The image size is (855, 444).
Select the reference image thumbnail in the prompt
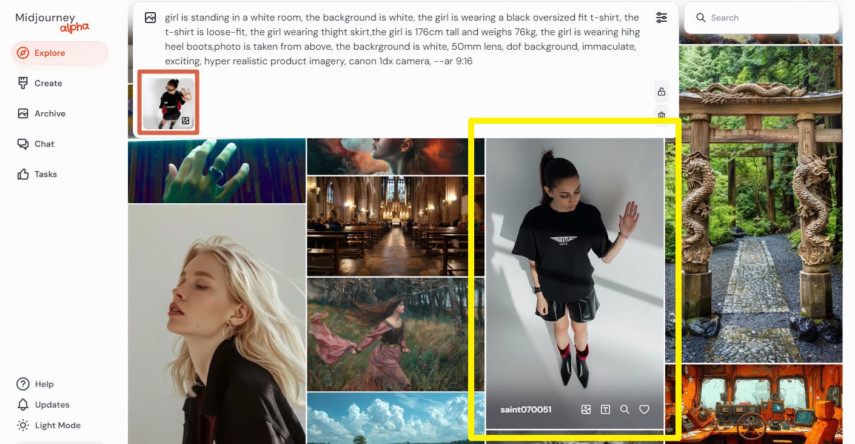pos(169,103)
